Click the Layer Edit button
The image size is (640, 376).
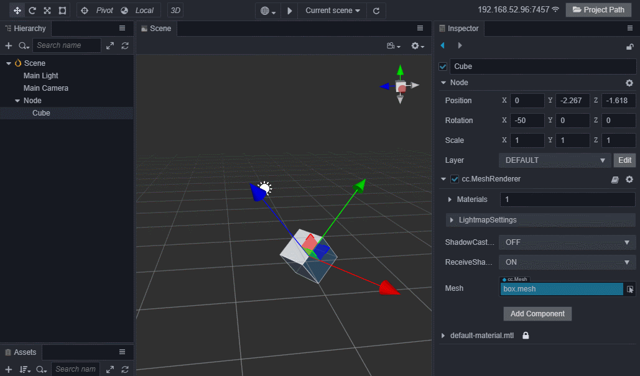coord(624,160)
